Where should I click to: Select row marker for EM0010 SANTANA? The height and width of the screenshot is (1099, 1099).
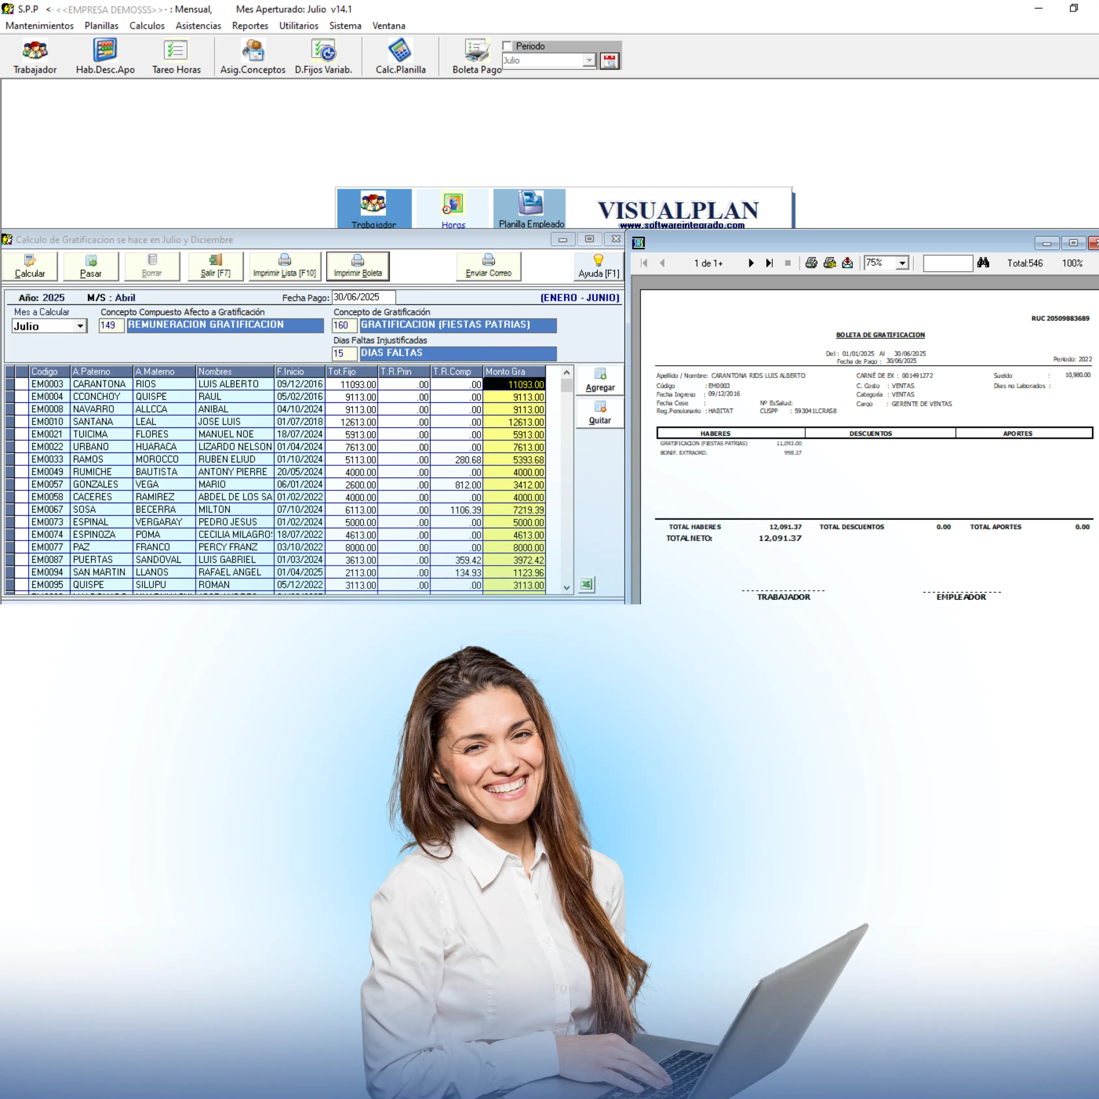(10, 421)
